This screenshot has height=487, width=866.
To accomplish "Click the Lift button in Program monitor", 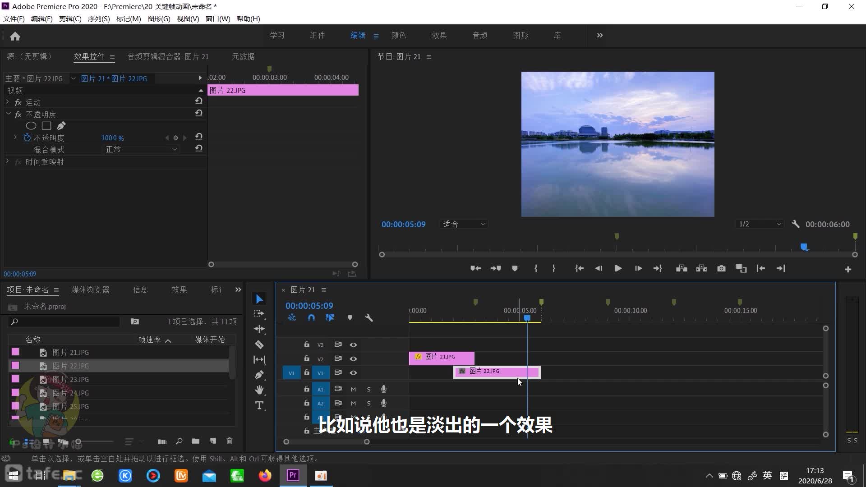I will (x=682, y=269).
